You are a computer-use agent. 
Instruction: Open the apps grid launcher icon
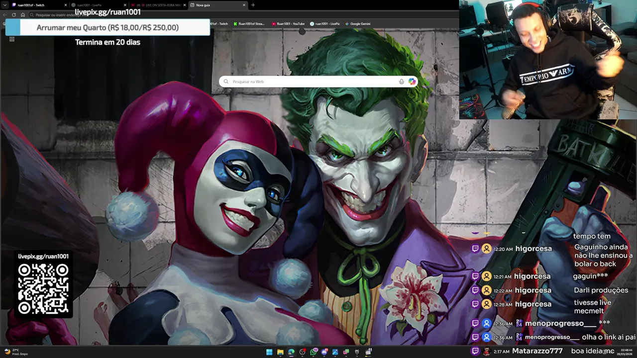pyautogui.click(x=12, y=39)
